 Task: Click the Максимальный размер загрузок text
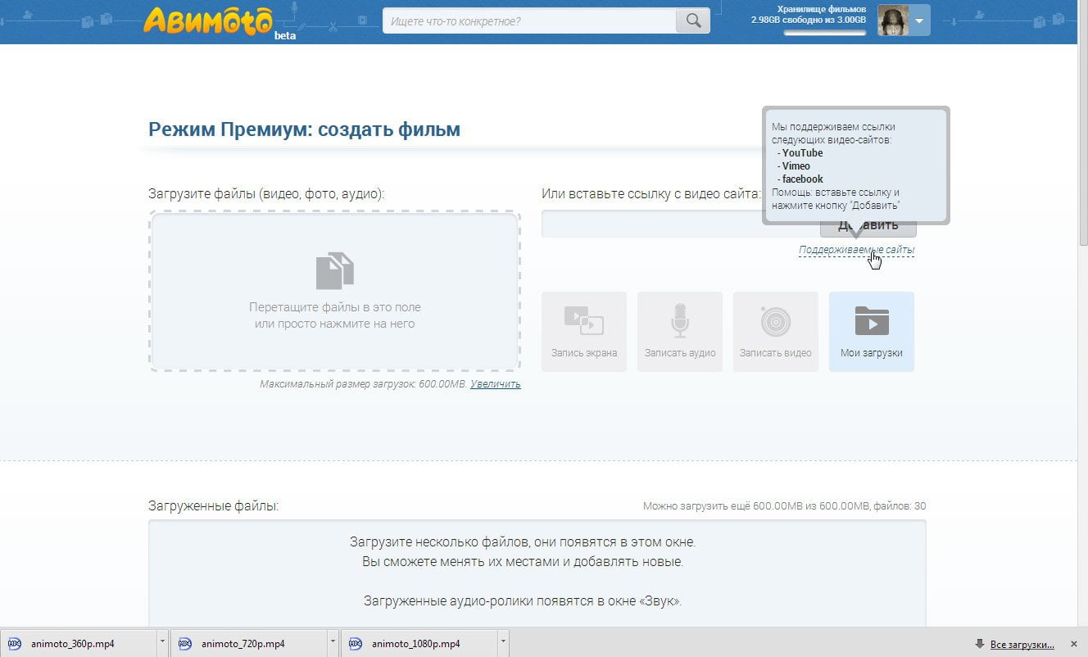pyautogui.click(x=363, y=384)
